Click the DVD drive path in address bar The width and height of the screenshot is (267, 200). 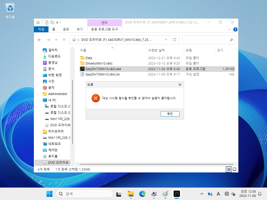click(x=116, y=40)
